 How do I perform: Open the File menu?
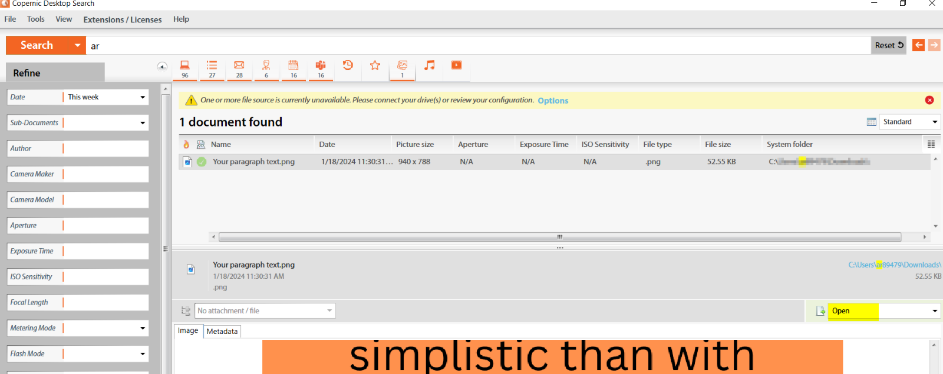[x=10, y=19]
